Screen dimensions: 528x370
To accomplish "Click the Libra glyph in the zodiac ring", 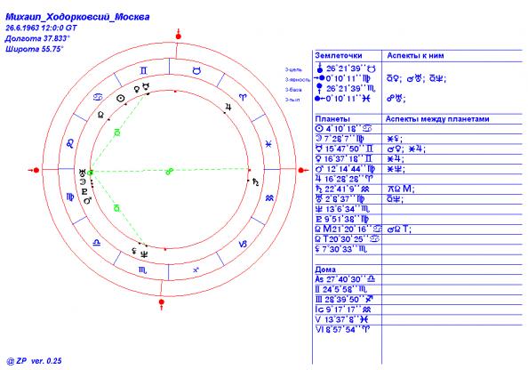I will [97, 243].
